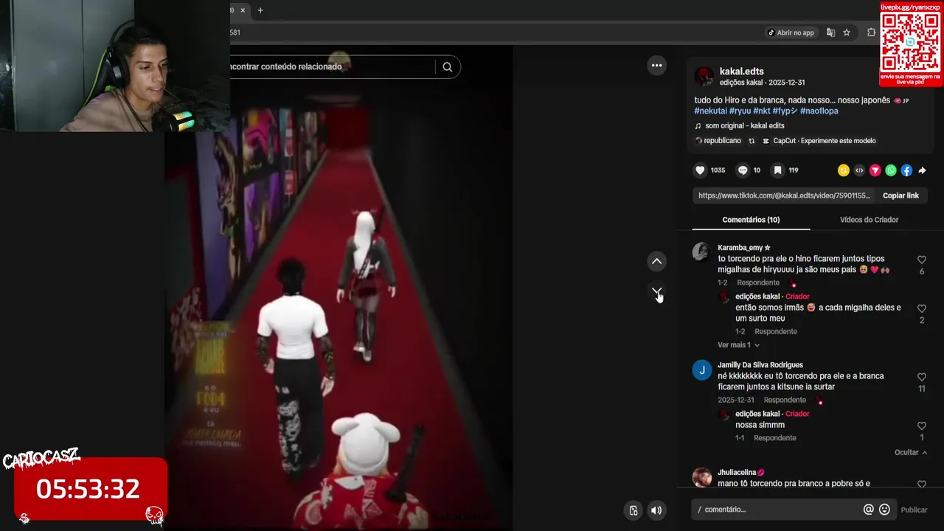The width and height of the screenshot is (944, 531).
Task: Open the three-dot more options menu
Action: coord(656,66)
